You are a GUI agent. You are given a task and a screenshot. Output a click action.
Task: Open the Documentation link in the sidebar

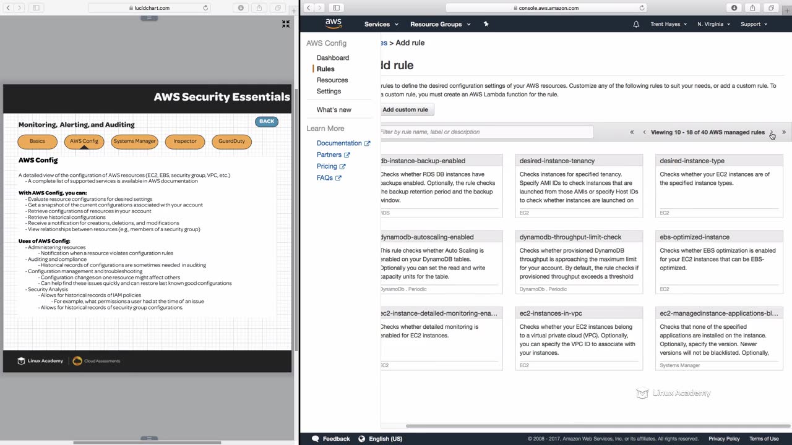(x=339, y=143)
